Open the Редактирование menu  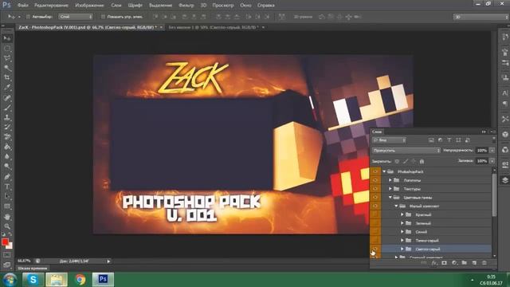tap(51, 6)
